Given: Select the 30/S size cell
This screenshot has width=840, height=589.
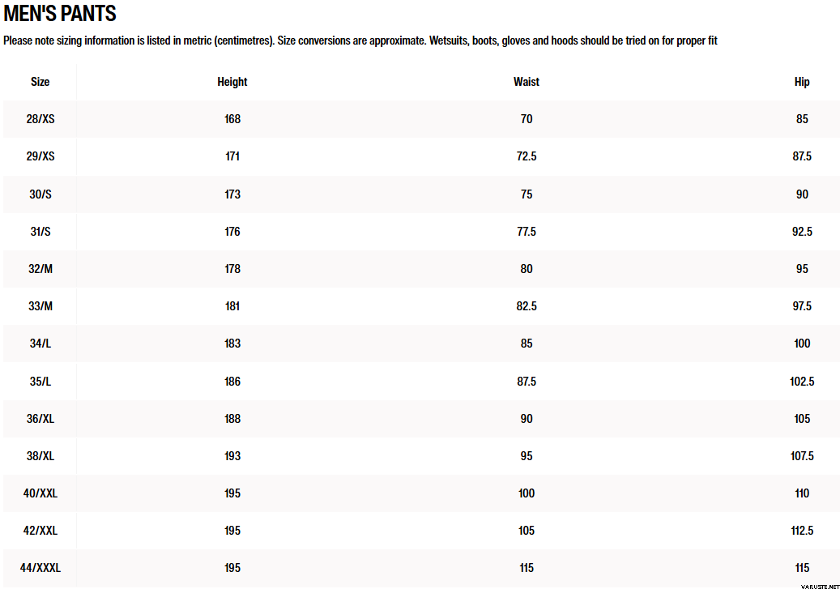Looking at the screenshot, I should coord(41,194).
